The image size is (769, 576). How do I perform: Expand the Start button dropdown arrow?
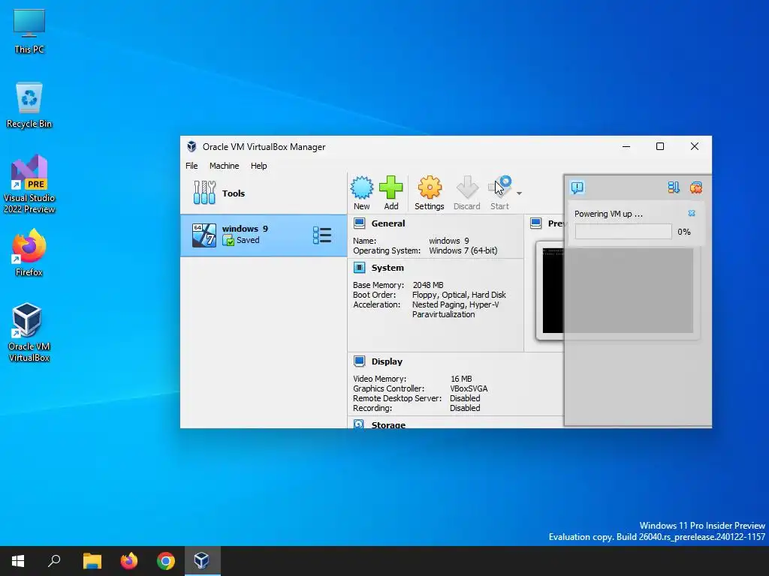[519, 193]
